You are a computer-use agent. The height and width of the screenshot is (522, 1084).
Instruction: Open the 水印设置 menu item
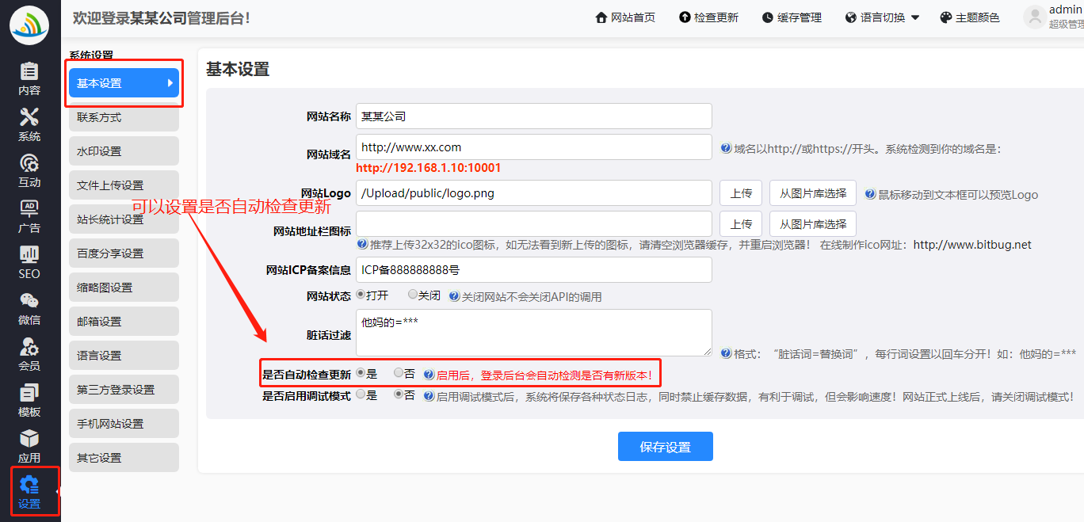pos(124,151)
